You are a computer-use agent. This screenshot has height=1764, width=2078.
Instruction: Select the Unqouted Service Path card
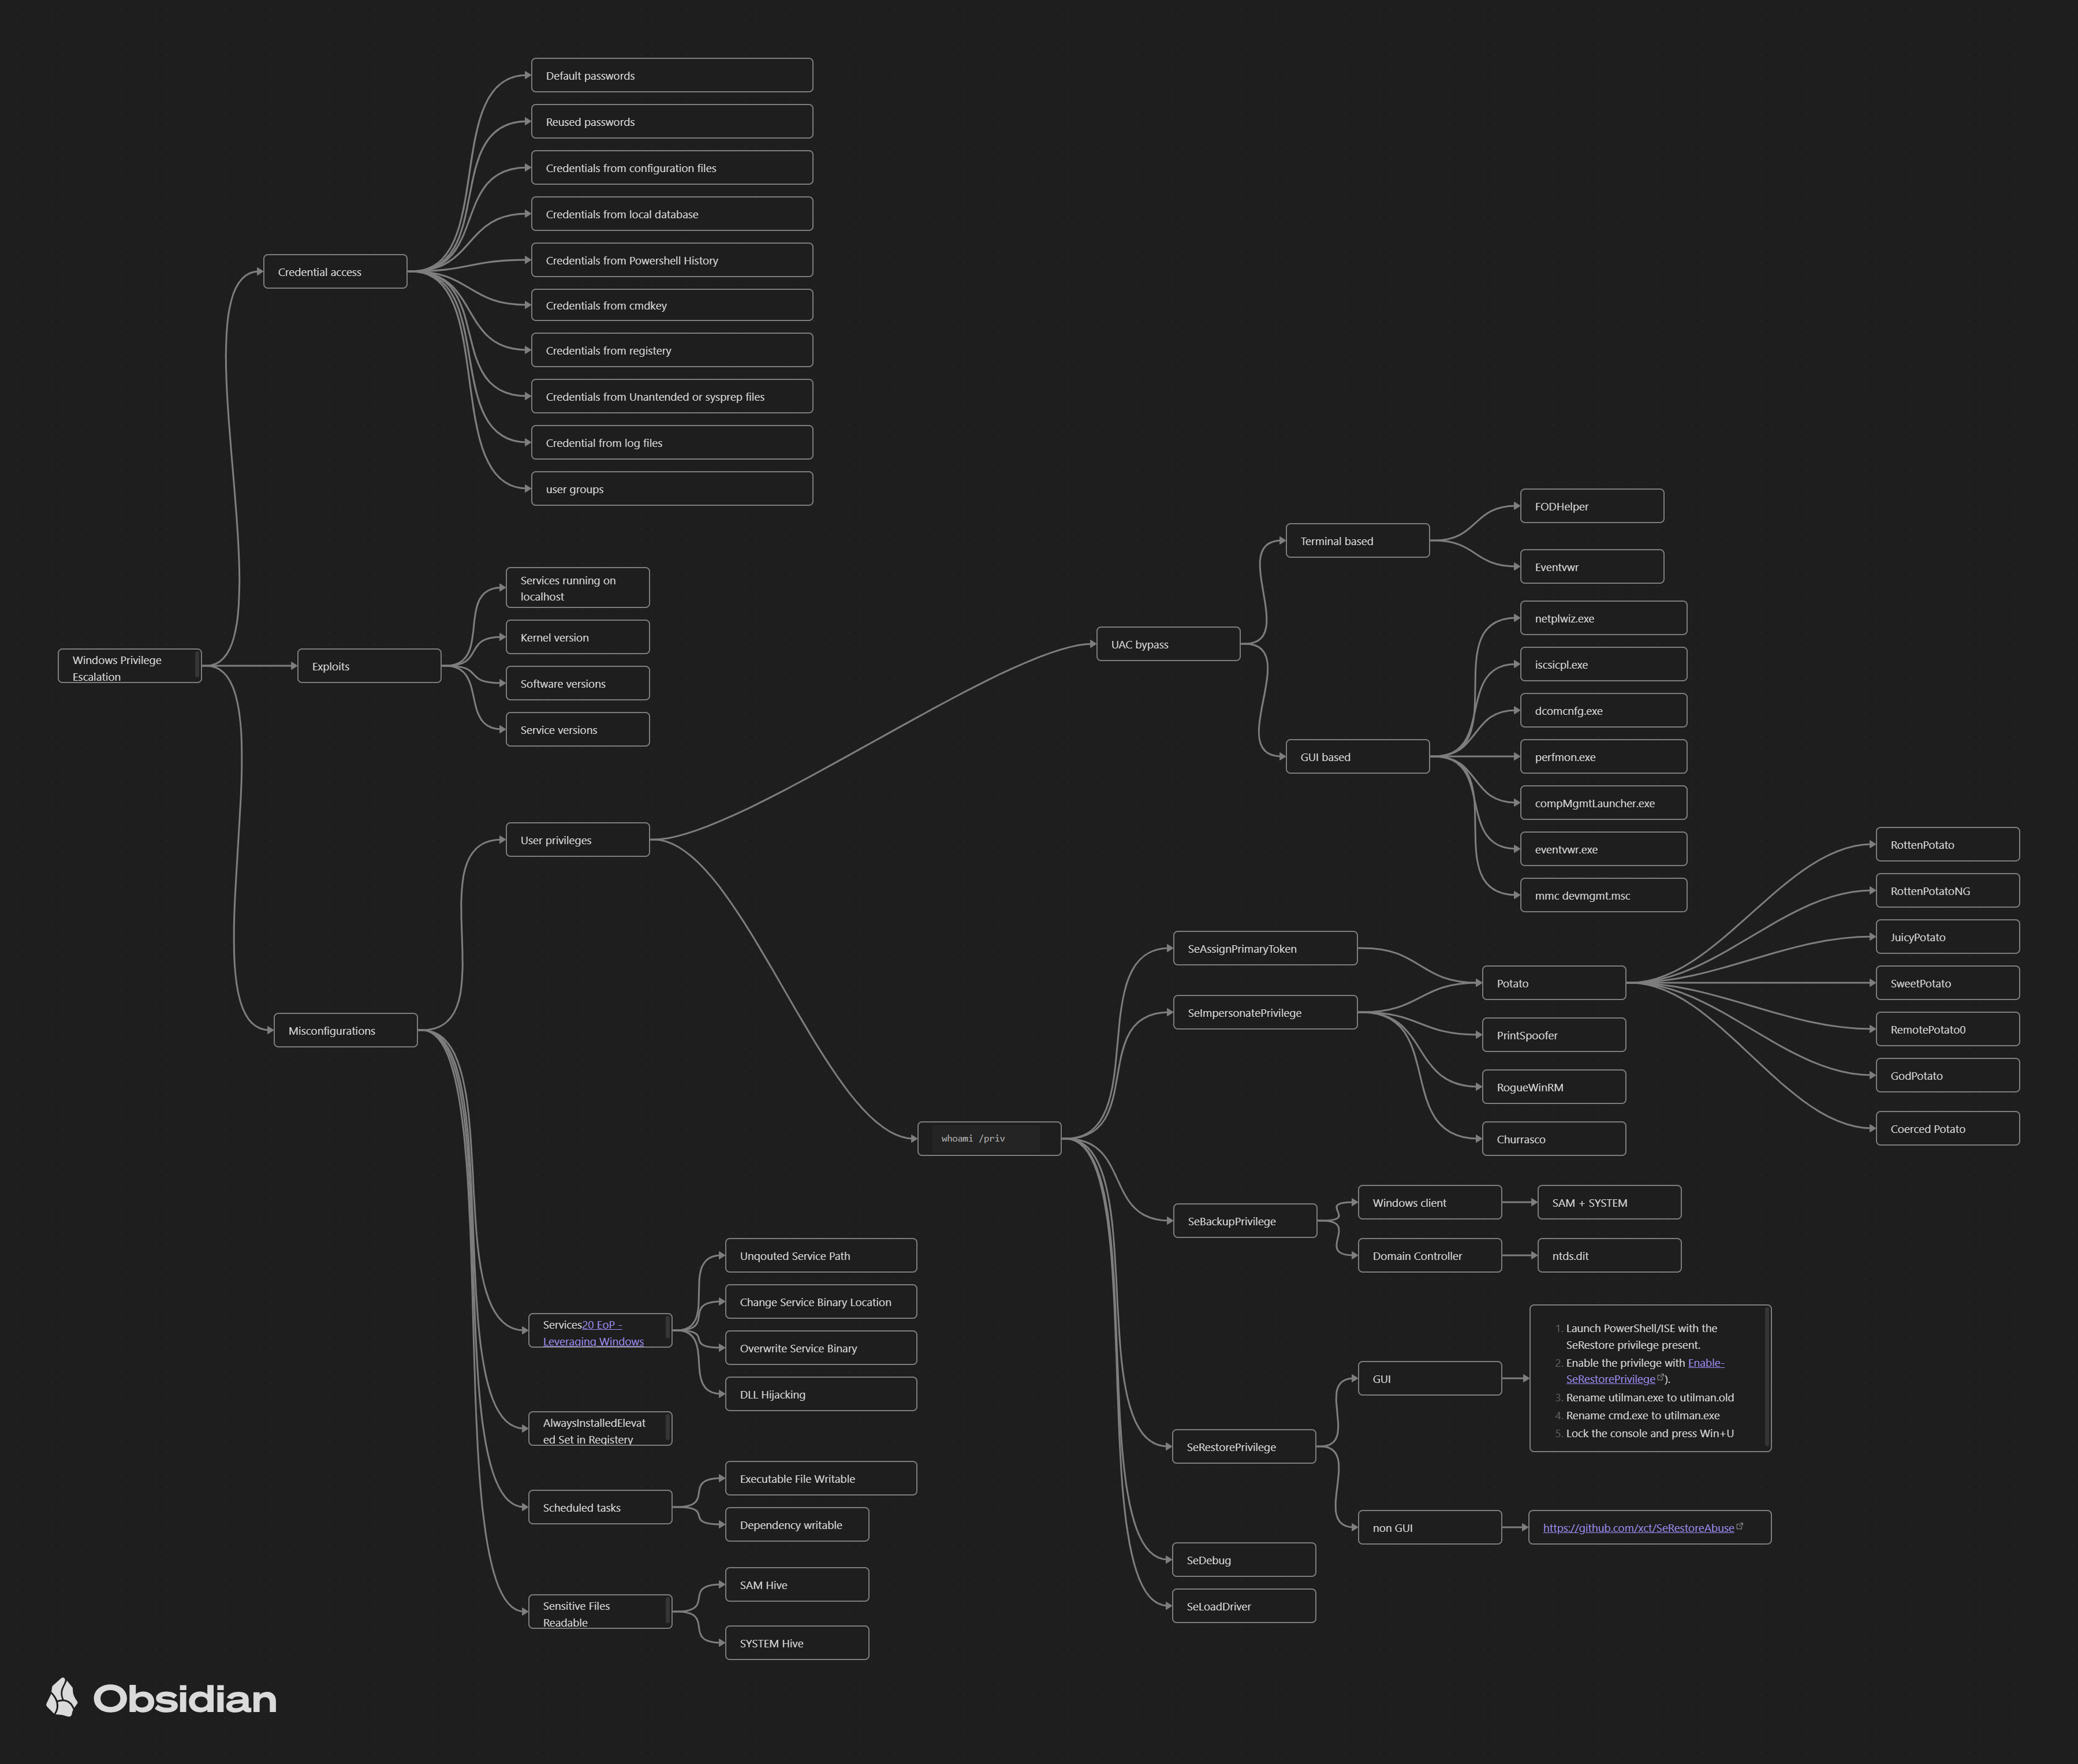(820, 1256)
